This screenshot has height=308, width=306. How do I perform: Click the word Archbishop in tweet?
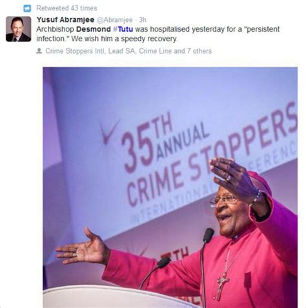tap(55, 29)
